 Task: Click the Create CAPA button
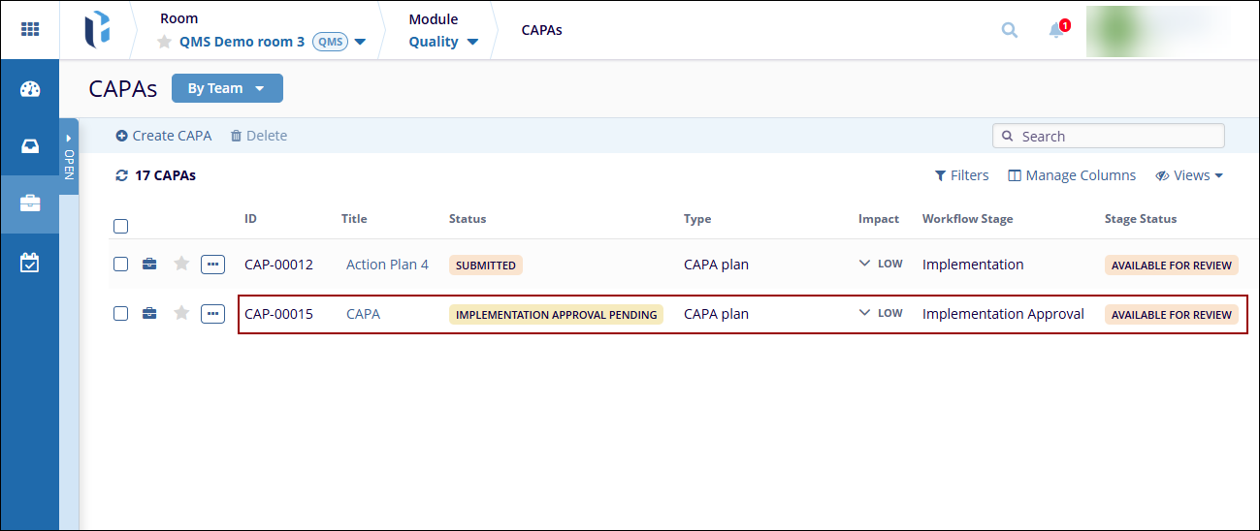pos(164,136)
